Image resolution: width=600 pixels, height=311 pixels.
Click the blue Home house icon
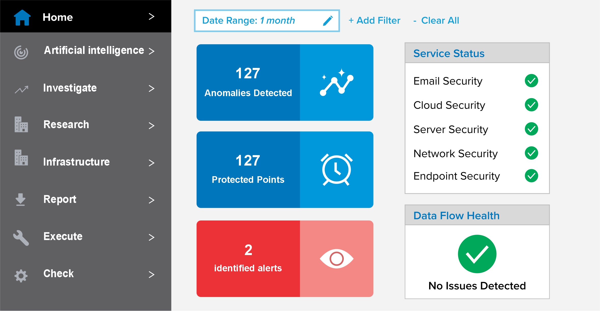(22, 17)
